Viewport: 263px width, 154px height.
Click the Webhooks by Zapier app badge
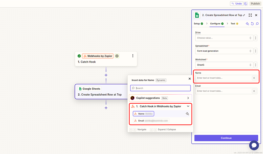(98, 56)
